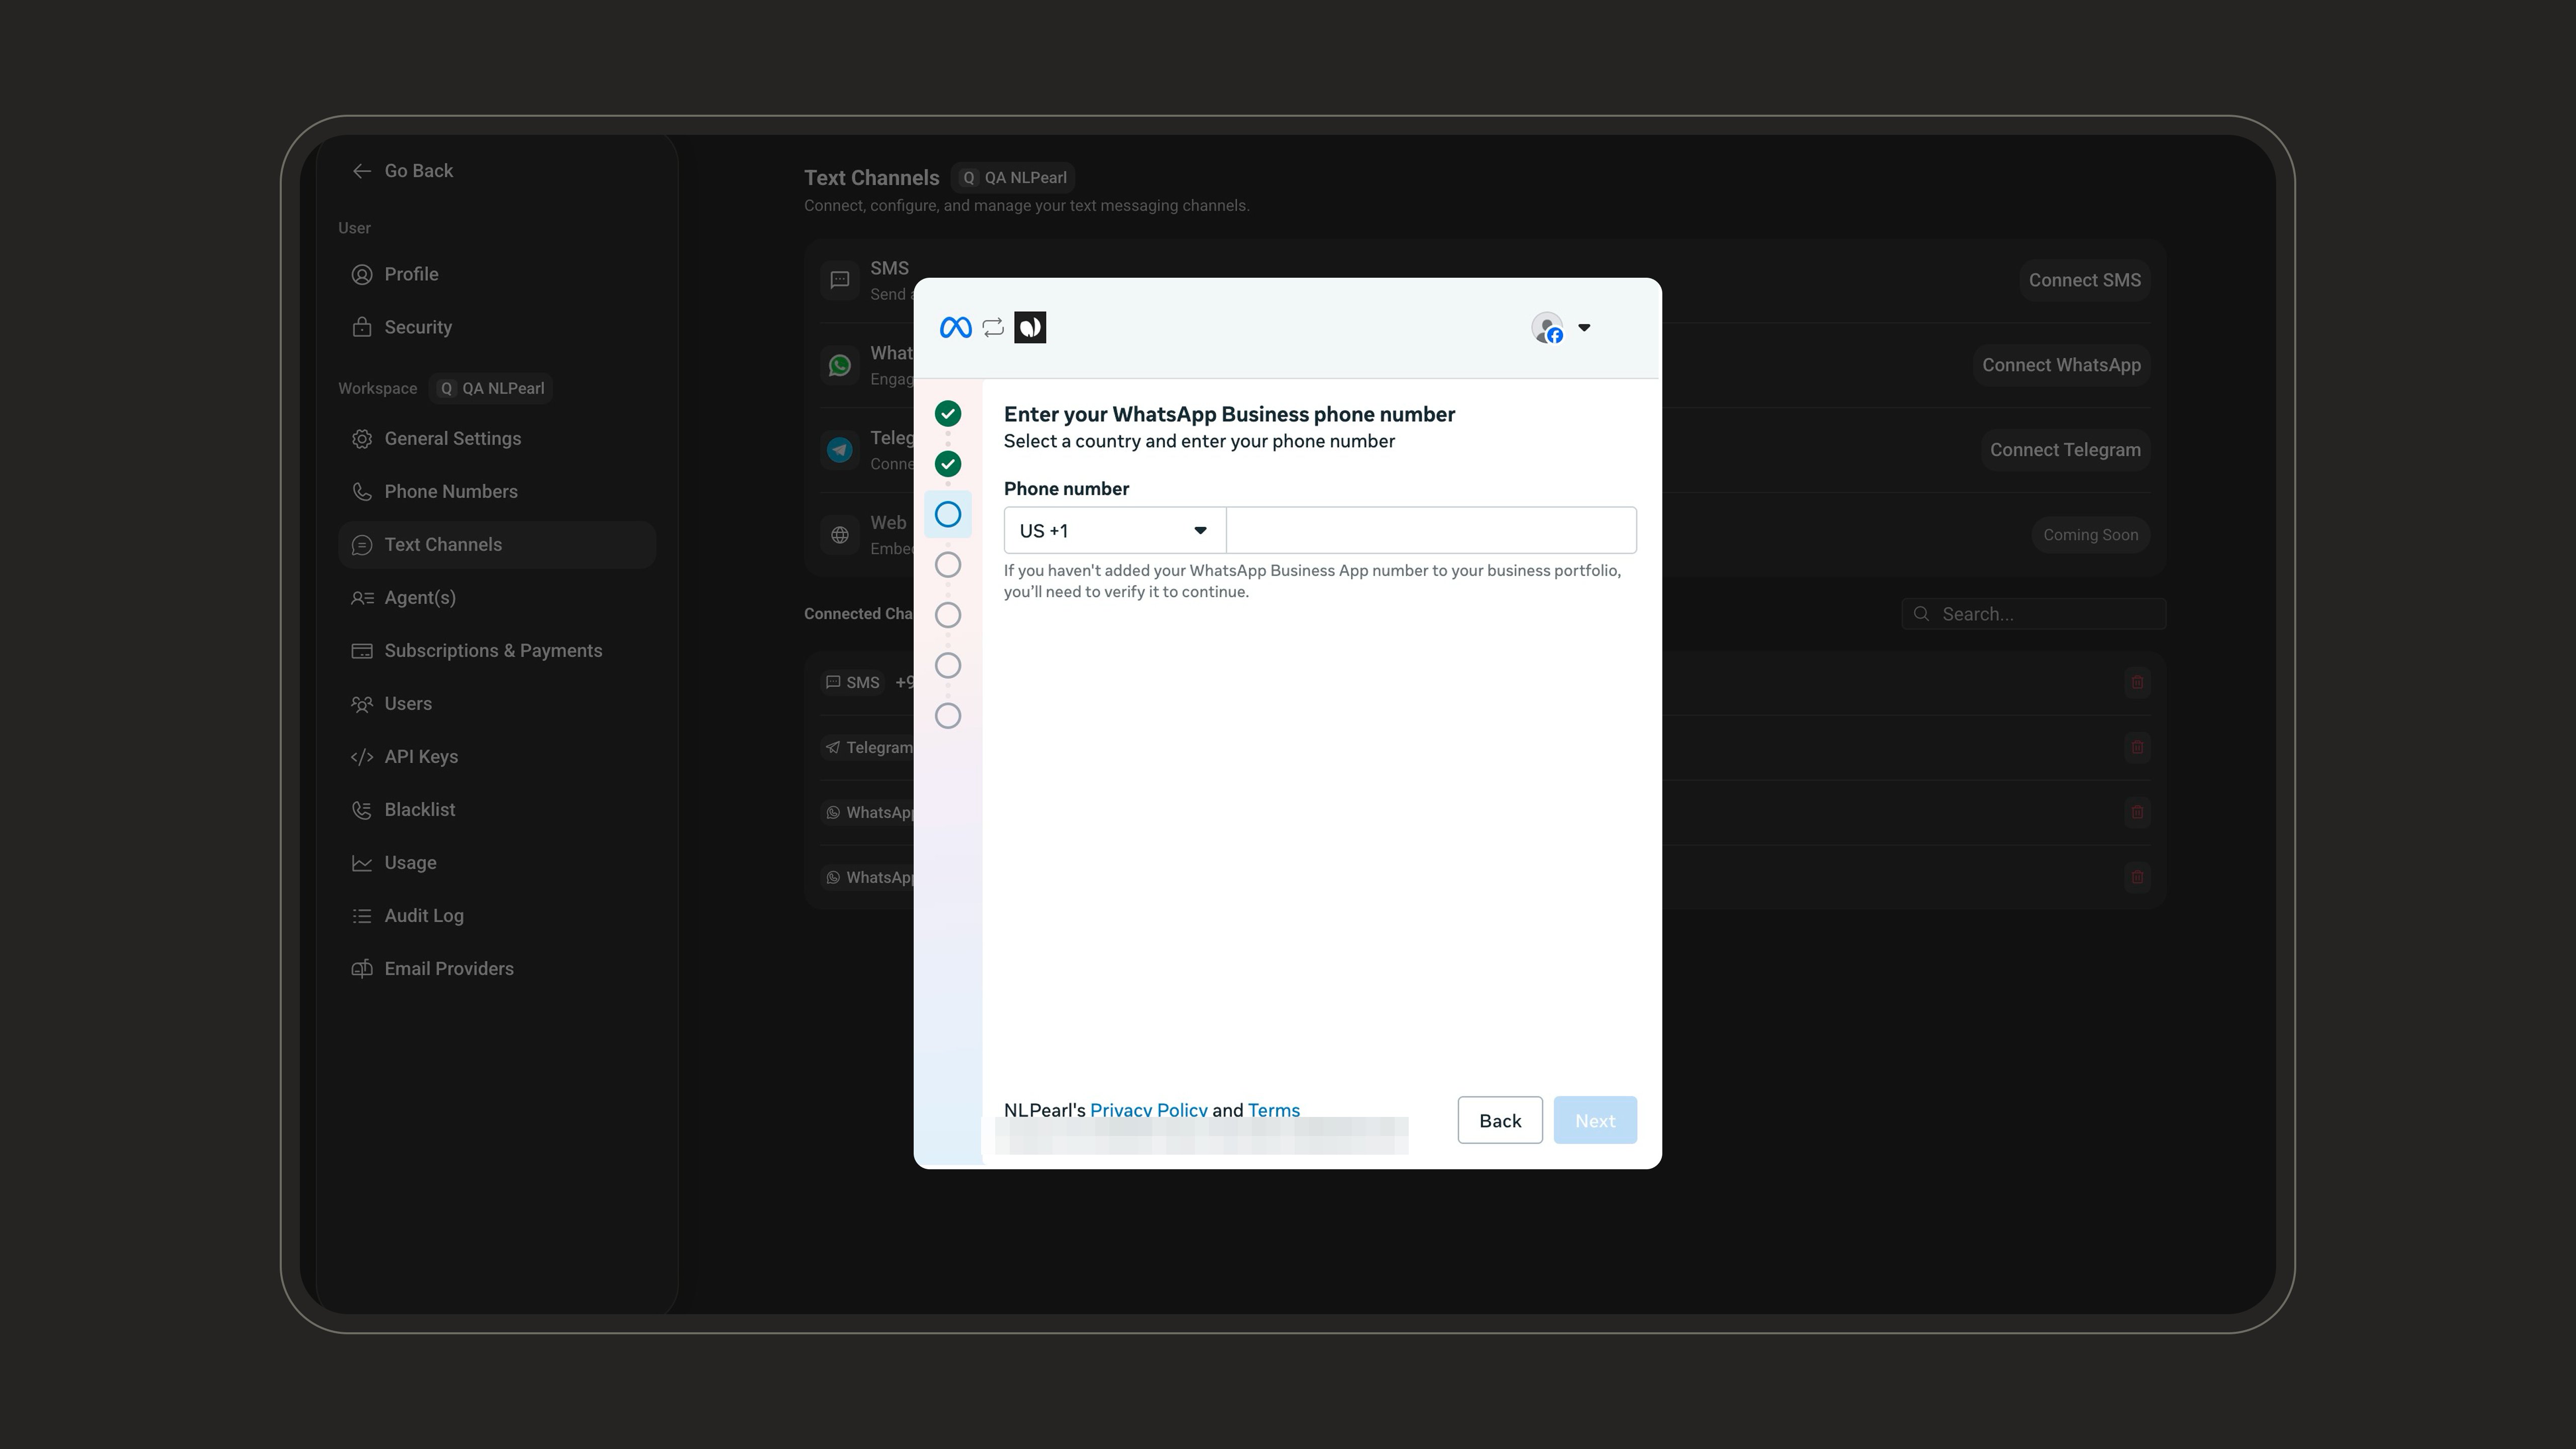Click the Search field for connected channels

(x=2034, y=614)
